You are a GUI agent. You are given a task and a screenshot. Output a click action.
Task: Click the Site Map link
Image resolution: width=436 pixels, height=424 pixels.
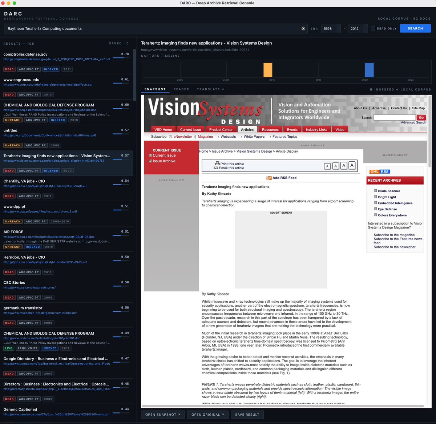(x=418, y=108)
